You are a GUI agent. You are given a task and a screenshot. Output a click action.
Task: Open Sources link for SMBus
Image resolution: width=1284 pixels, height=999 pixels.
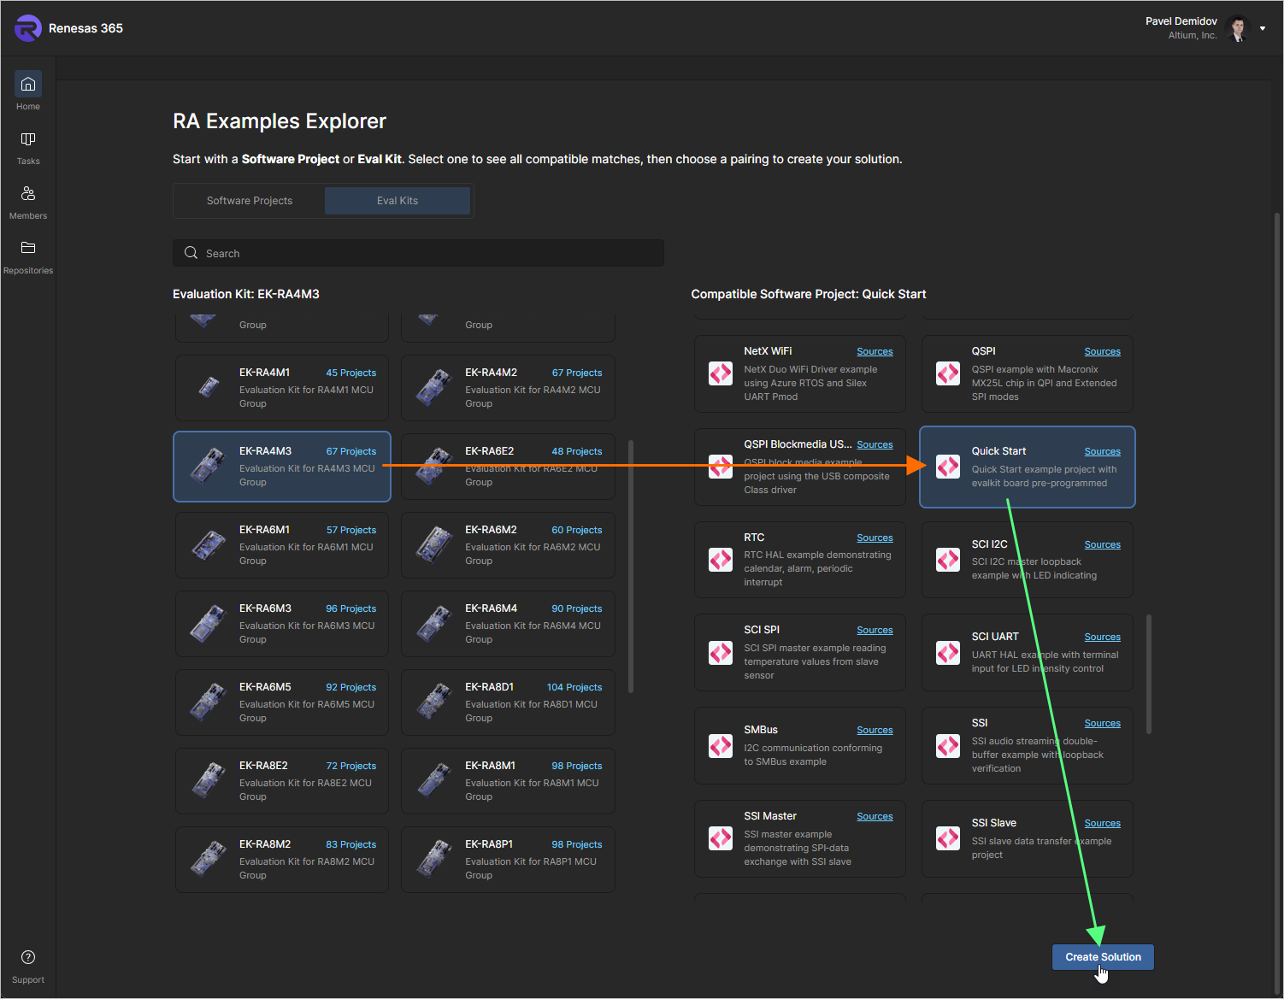click(x=875, y=730)
